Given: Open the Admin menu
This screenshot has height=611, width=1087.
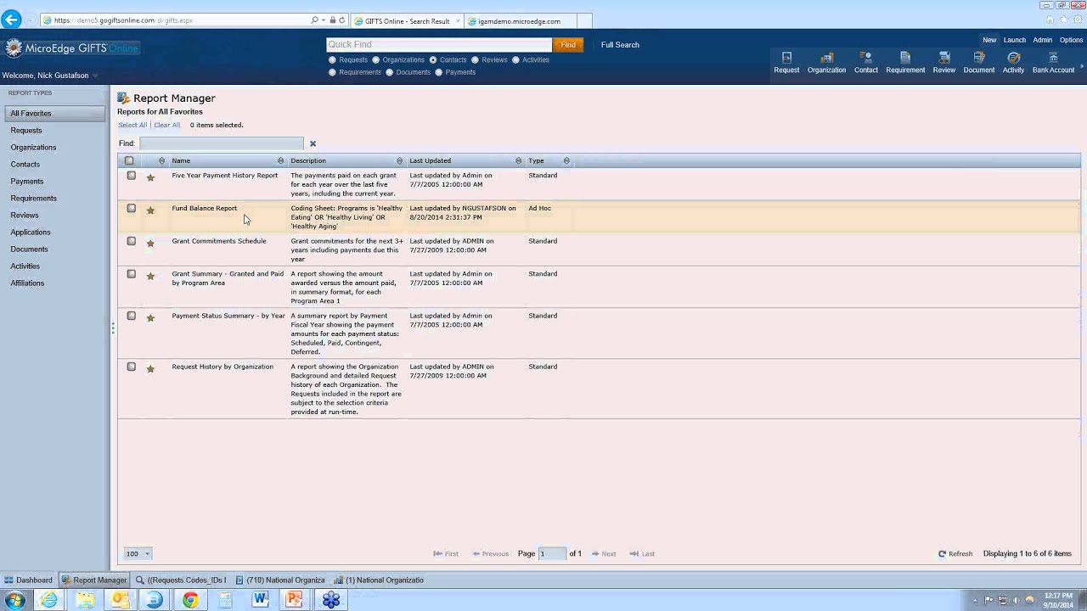Looking at the screenshot, I should click(1042, 40).
